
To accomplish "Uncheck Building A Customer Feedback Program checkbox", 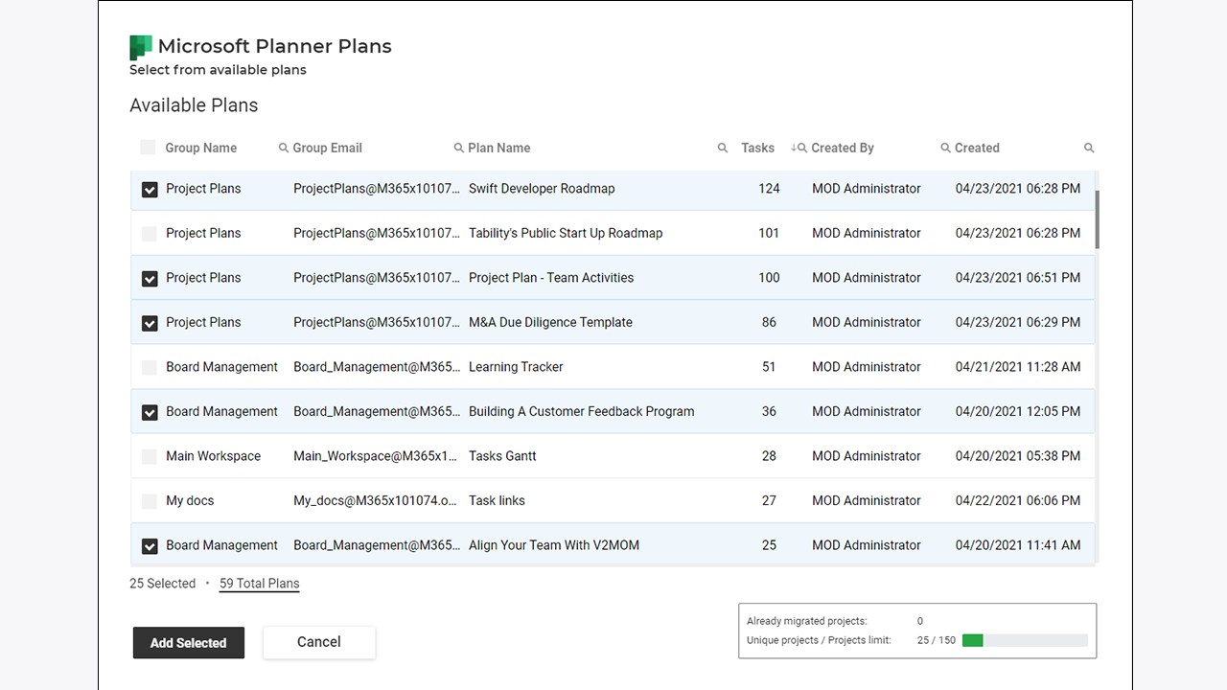I will (x=150, y=412).
